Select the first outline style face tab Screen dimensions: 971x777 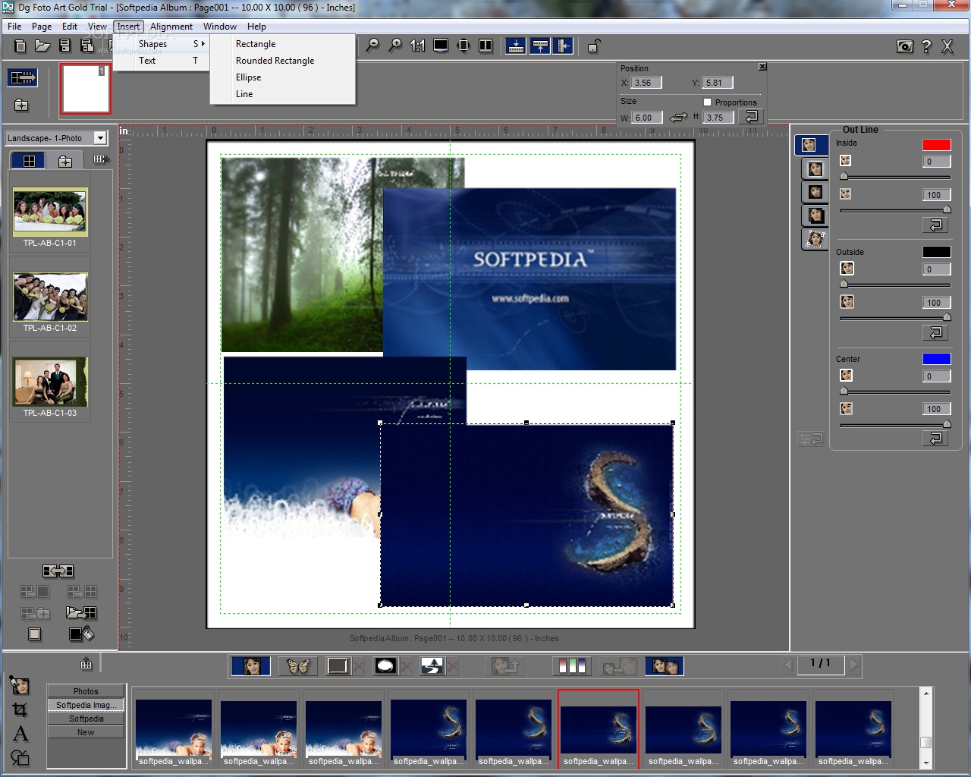810,145
